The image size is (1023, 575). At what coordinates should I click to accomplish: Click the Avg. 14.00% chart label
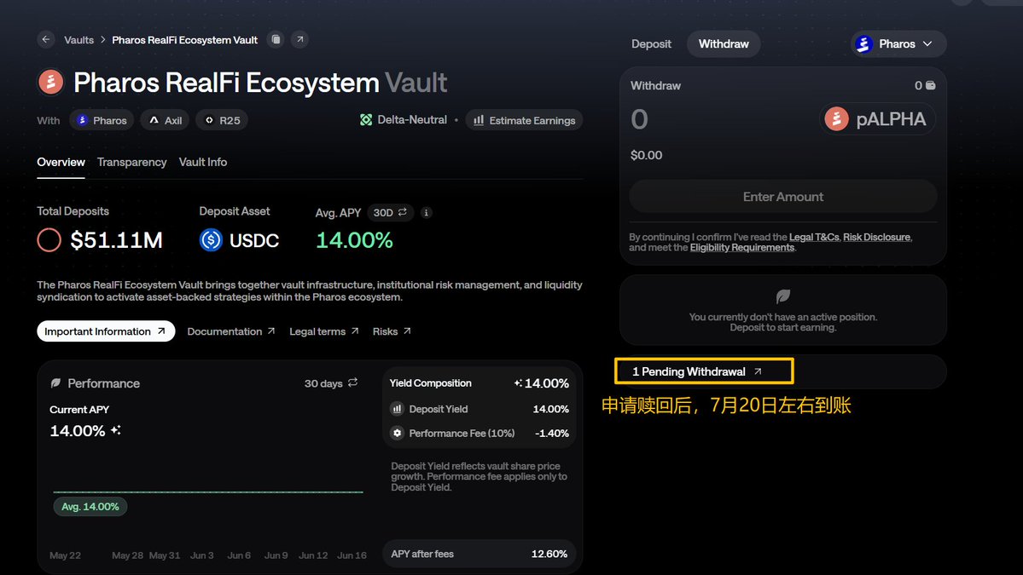[x=90, y=507]
